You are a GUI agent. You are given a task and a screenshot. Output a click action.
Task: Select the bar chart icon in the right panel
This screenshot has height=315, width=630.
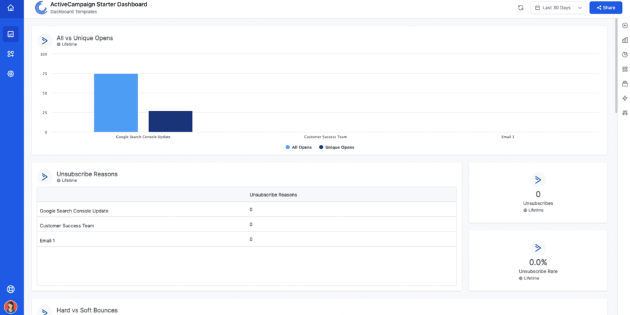[625, 40]
